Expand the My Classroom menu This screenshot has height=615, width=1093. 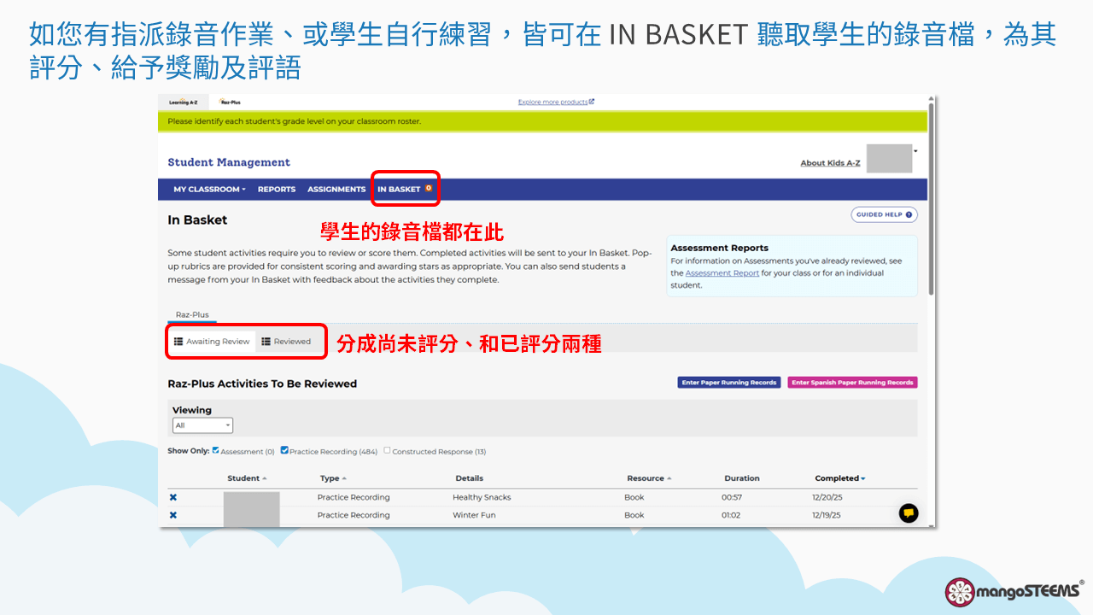point(209,190)
